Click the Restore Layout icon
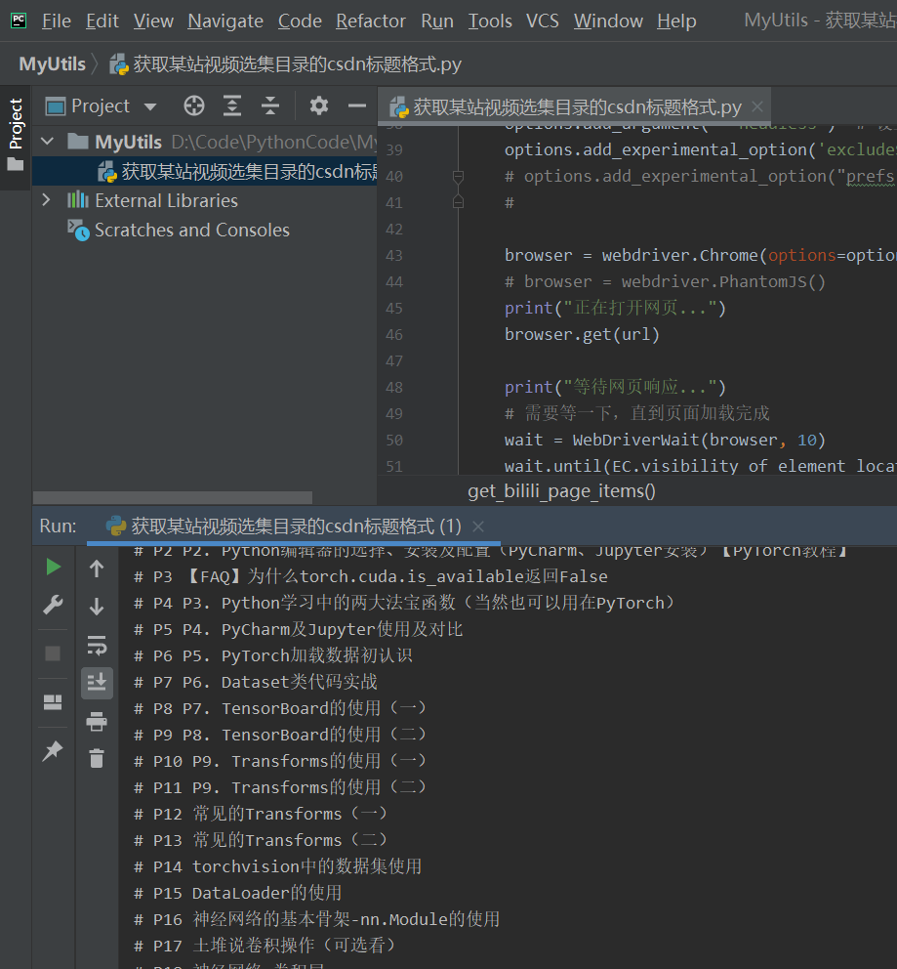This screenshot has height=969, width=897. 53,701
